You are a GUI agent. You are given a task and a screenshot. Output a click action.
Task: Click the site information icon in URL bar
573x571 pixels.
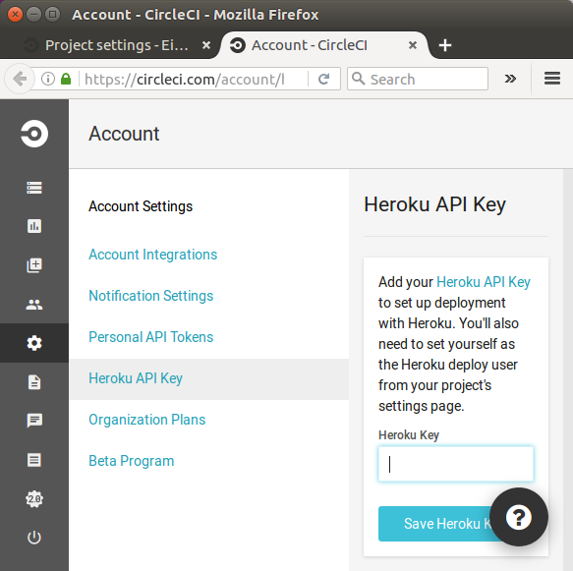point(48,79)
